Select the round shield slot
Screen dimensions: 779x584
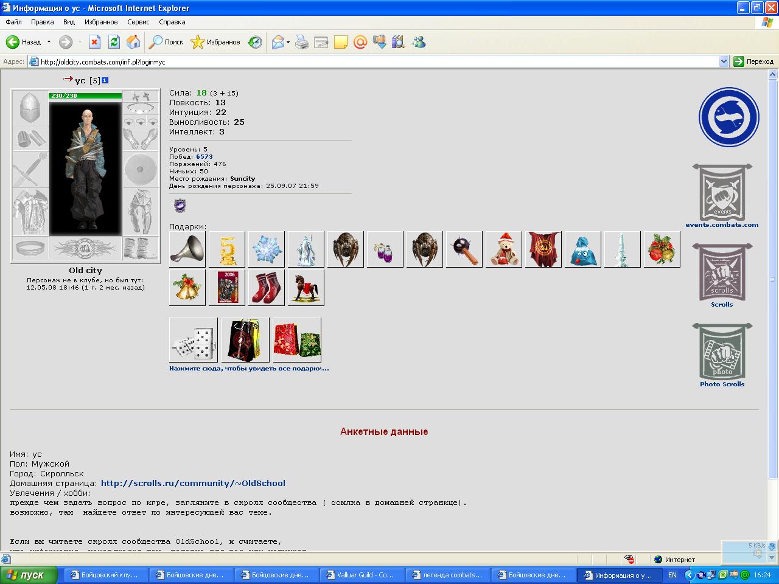pos(141,170)
